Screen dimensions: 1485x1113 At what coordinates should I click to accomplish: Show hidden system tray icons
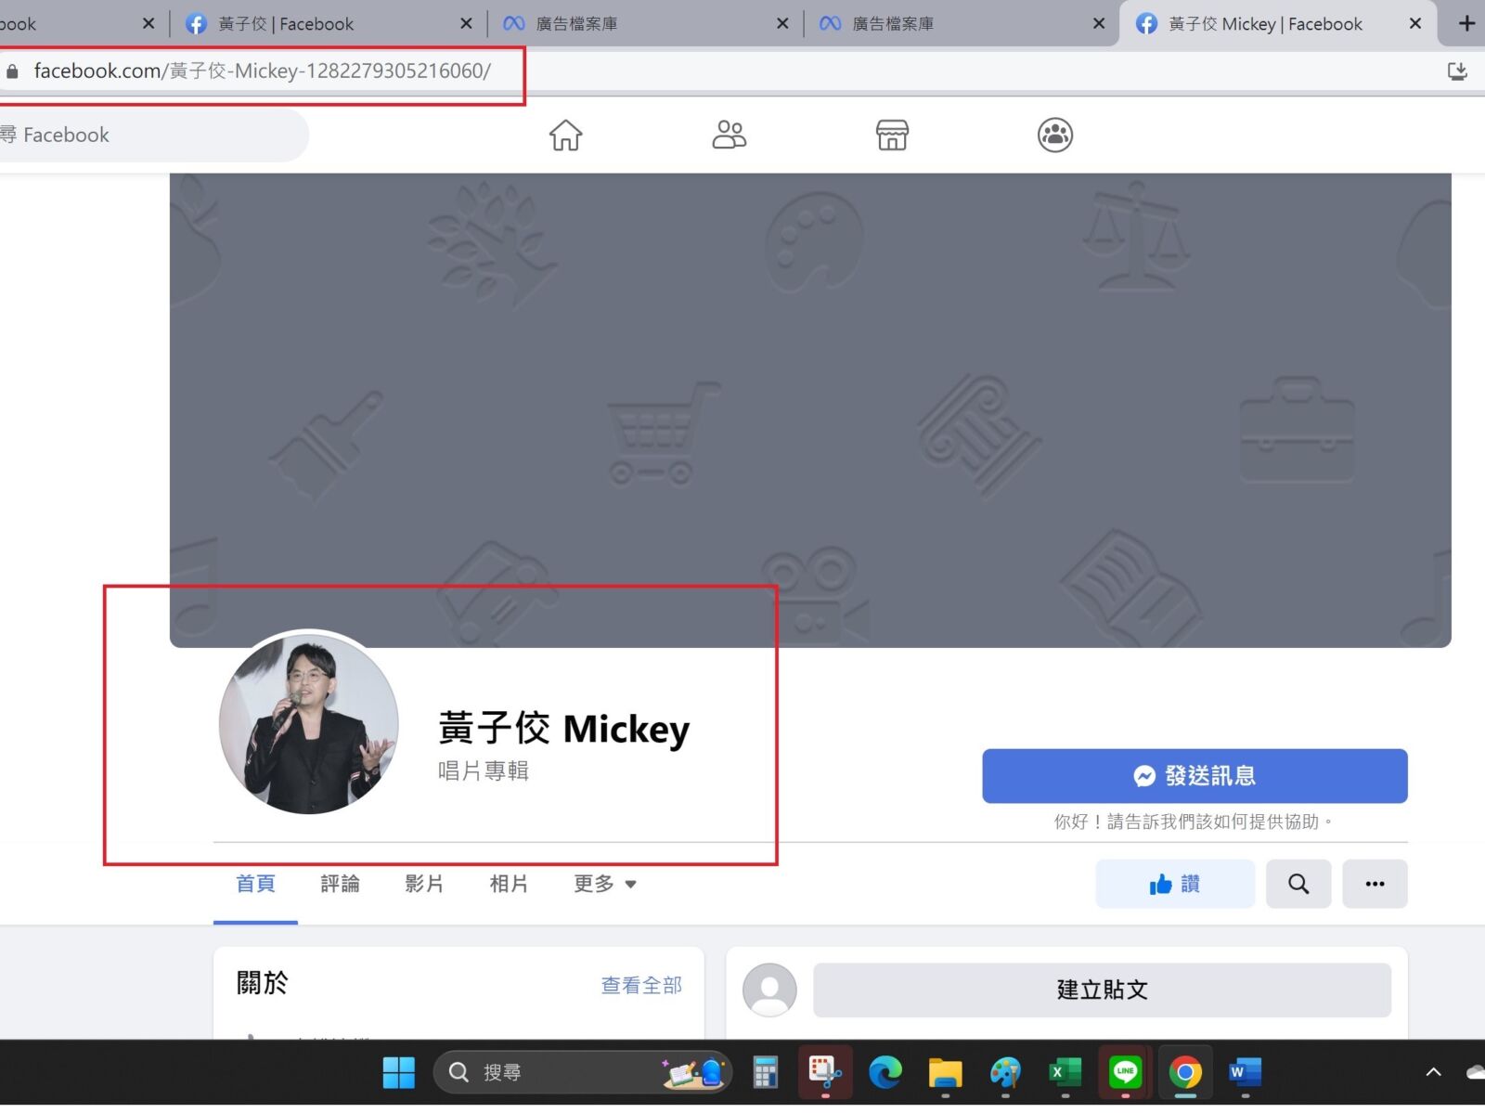(x=1433, y=1072)
